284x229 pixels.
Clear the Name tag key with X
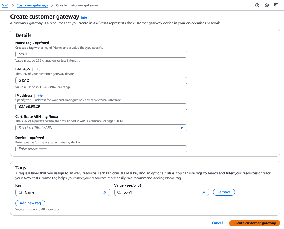tap(105, 192)
